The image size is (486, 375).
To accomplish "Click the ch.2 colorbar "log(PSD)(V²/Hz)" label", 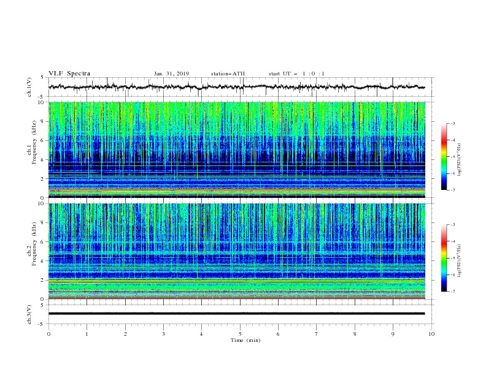I will pos(459,261).
